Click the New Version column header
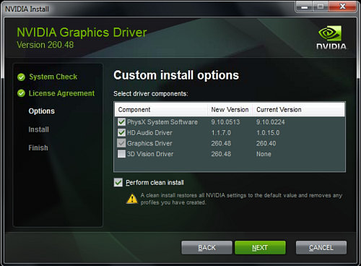The height and width of the screenshot is (266, 361). tap(230, 110)
